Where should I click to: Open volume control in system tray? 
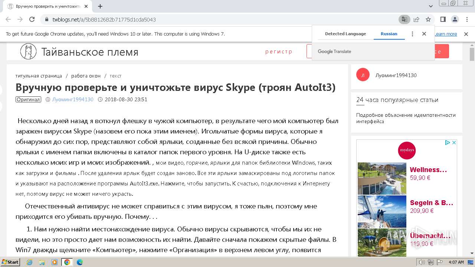[422, 262]
